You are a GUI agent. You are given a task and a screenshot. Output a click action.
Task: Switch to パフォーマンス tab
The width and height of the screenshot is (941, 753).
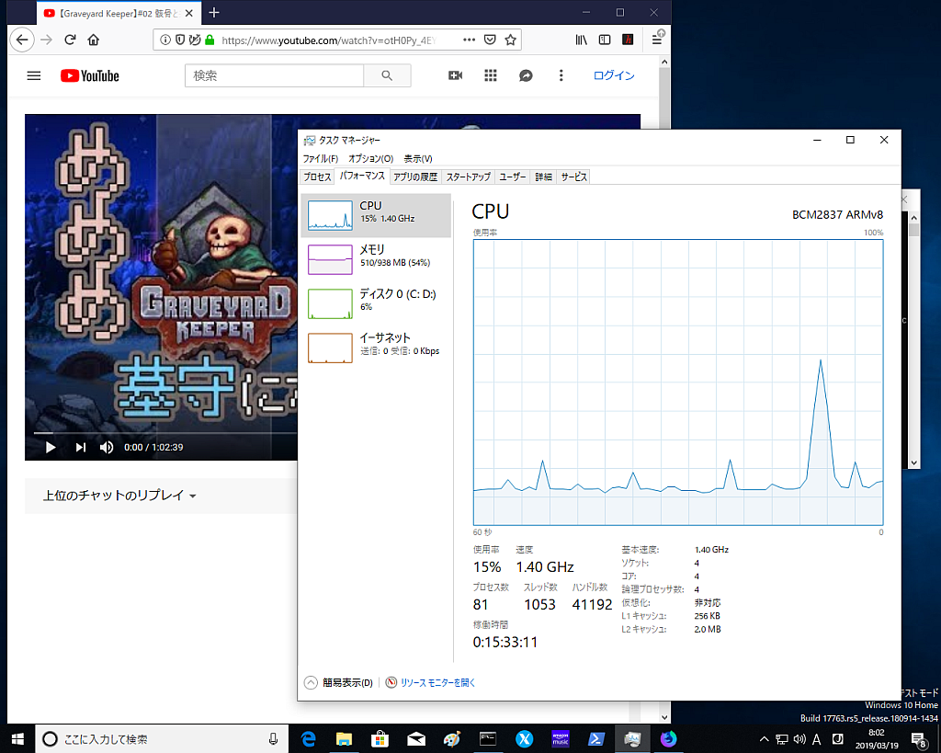coord(362,176)
